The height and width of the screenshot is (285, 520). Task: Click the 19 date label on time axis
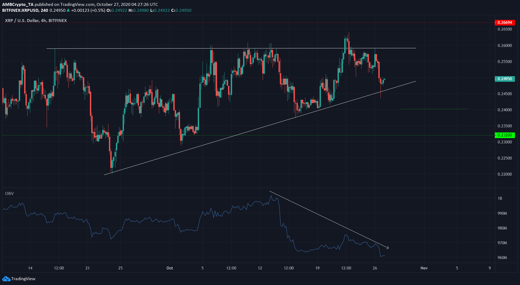(317, 268)
